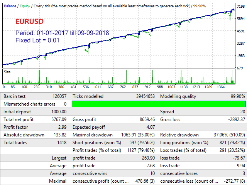Click the Long positions value 821 (79.42%)

[x=232, y=143]
